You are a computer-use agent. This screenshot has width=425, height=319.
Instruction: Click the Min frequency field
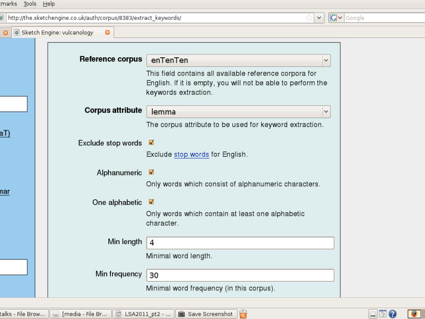click(240, 275)
